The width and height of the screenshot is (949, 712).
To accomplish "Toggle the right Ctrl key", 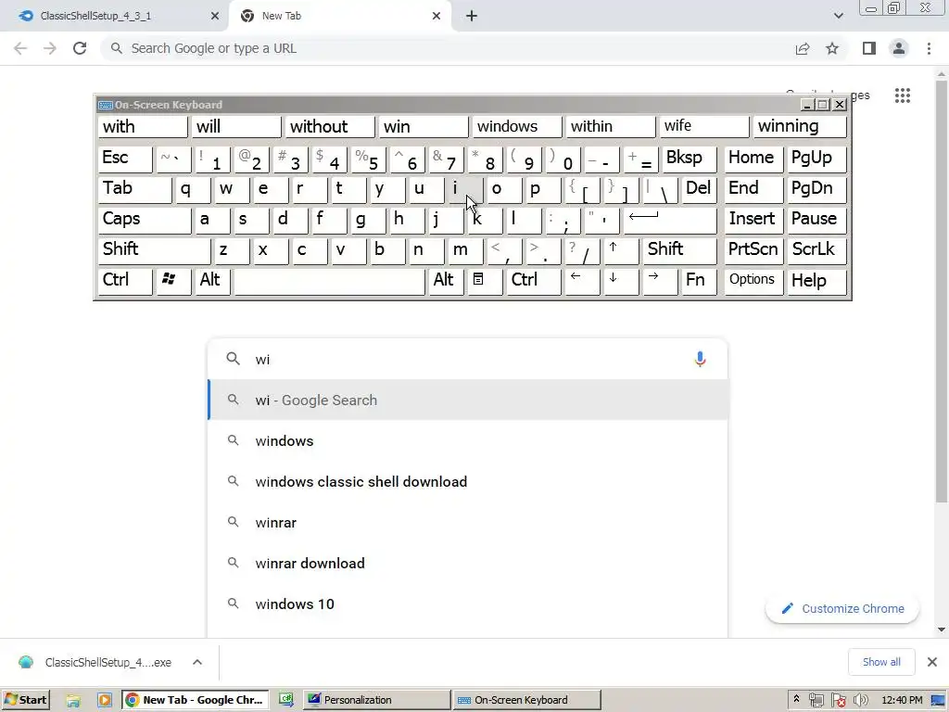I will click(534, 280).
